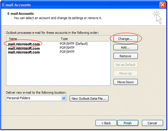Click the Type column header

84,39
